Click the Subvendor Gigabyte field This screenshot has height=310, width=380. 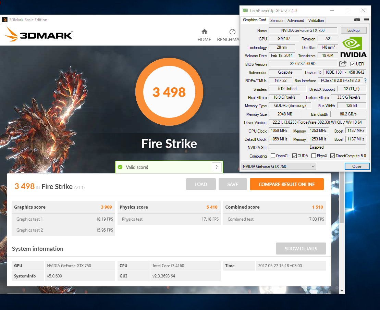pyautogui.click(x=285, y=72)
